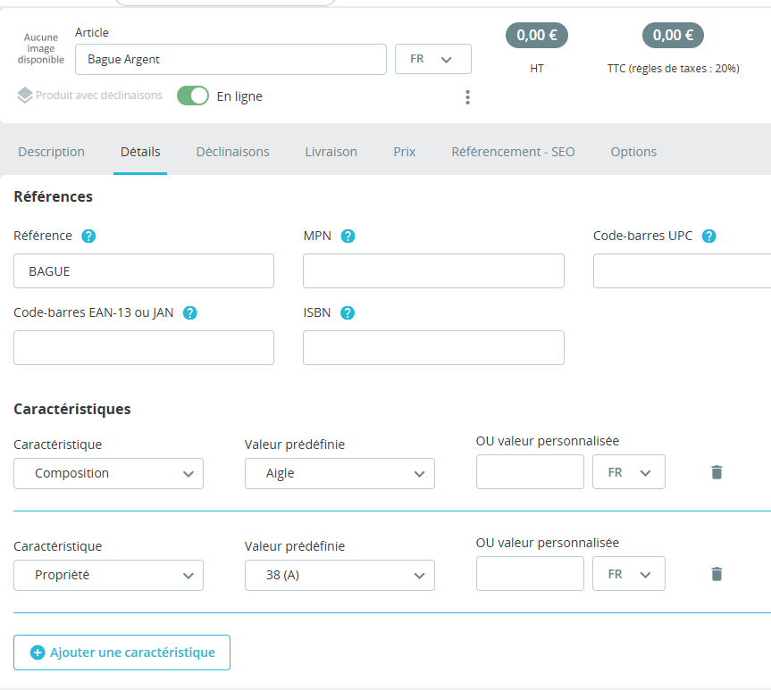Open FR language dropdown in Composition row

(628, 472)
